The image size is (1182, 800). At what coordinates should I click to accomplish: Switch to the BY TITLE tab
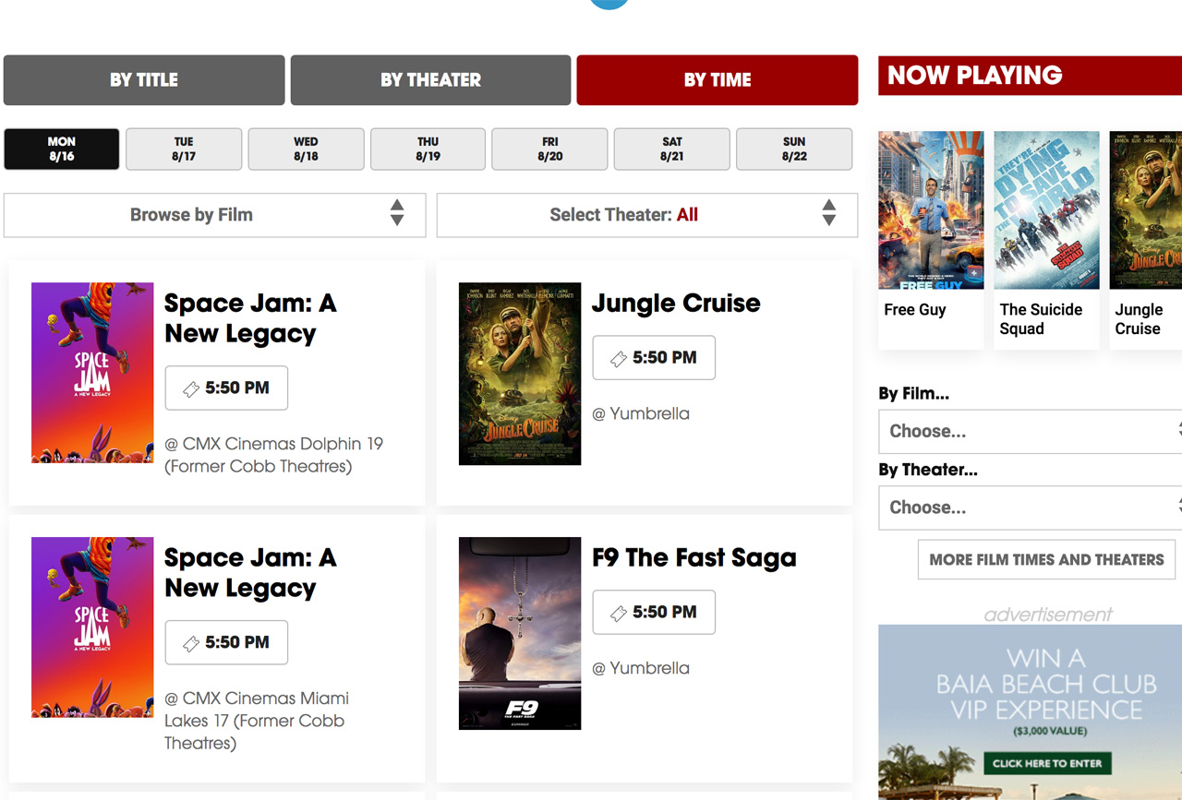[x=144, y=80]
